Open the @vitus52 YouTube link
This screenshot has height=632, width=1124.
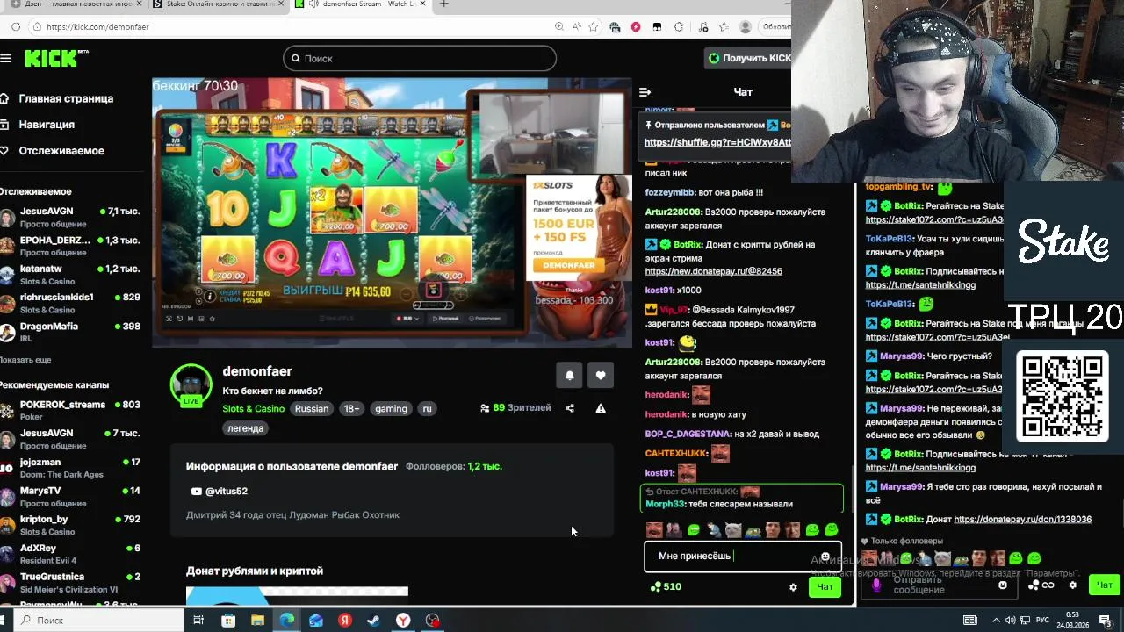(220, 491)
